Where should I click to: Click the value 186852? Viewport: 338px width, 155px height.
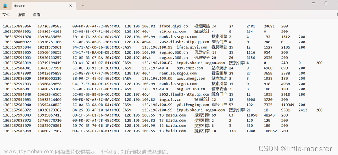click(270, 131)
